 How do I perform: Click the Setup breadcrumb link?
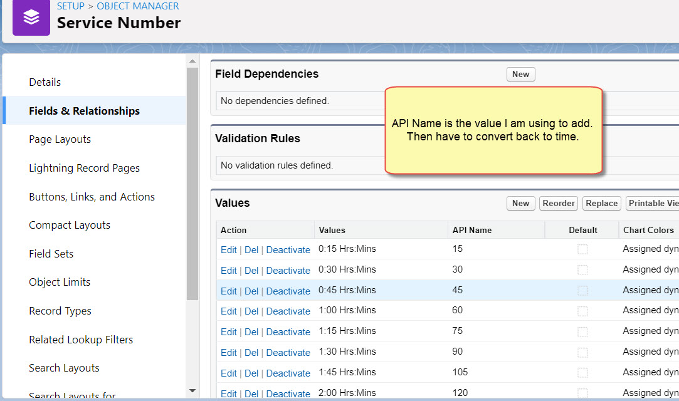[70, 6]
